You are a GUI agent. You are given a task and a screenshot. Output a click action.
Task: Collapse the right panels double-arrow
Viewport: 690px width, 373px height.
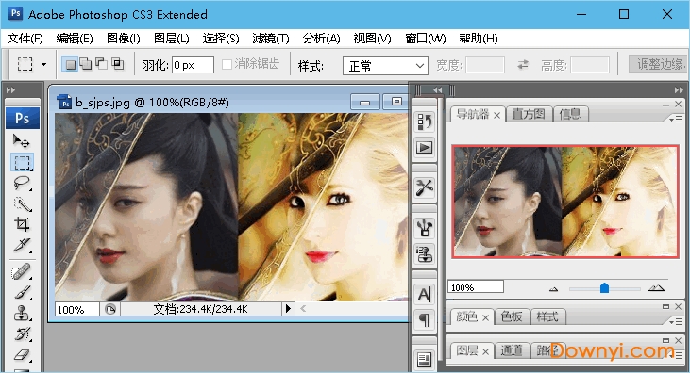click(x=679, y=90)
